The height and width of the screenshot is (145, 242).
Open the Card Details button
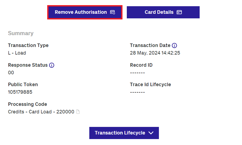(x=163, y=12)
